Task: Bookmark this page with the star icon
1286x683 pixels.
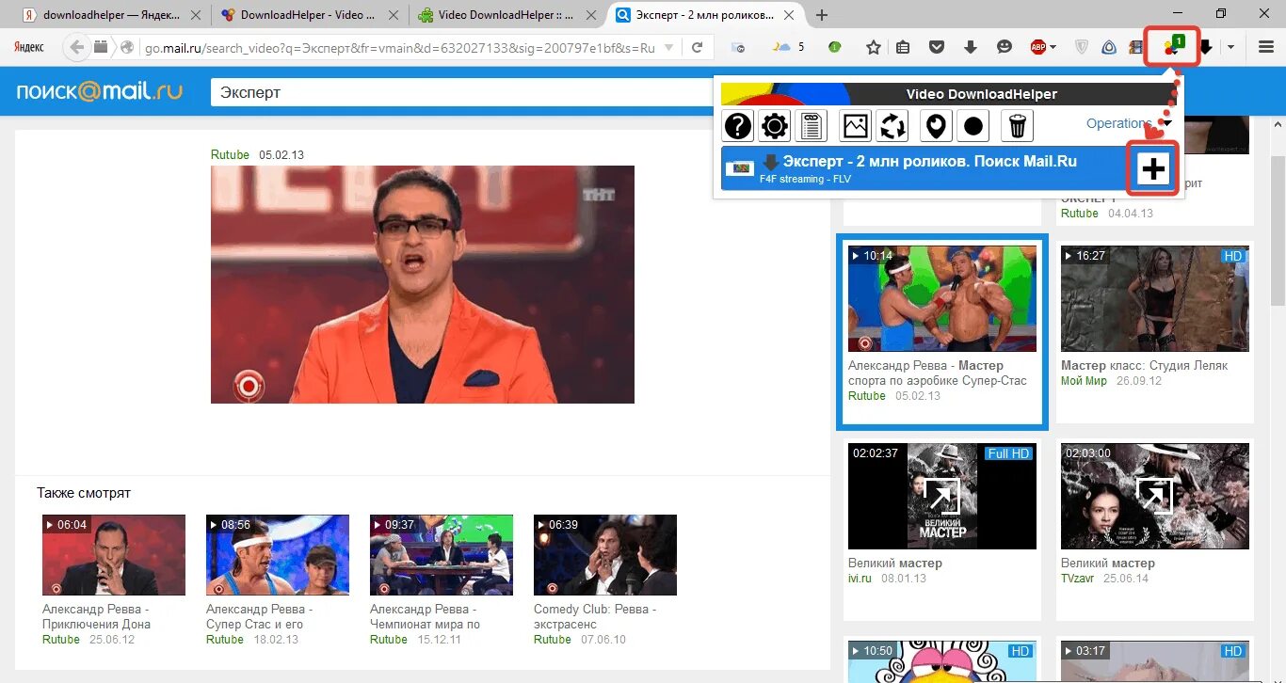Action: click(x=873, y=47)
